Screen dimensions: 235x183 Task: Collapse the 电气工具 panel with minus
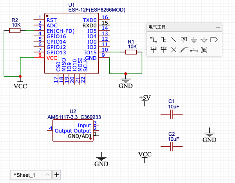(x=218, y=27)
